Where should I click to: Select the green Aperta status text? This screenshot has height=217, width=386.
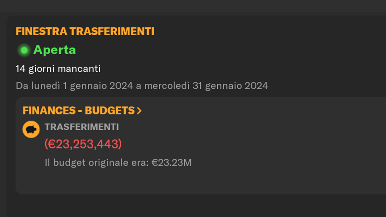tap(54, 50)
